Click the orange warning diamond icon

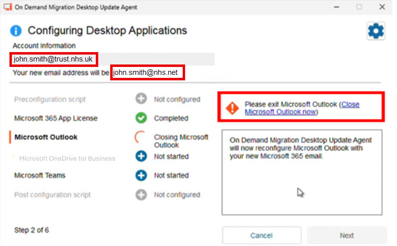[232, 108]
